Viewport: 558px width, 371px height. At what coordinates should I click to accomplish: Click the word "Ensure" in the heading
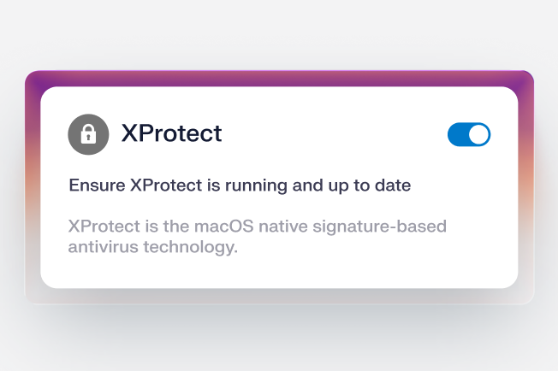pyautogui.click(x=97, y=184)
